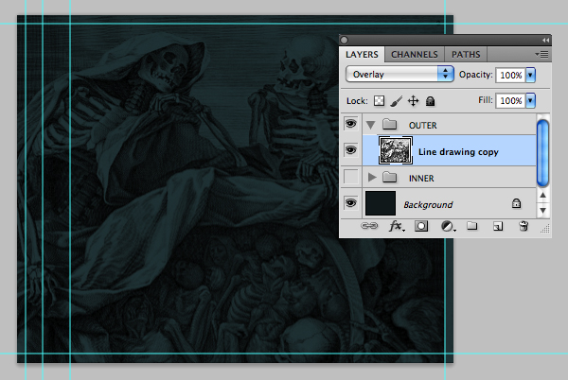Expand the INNER group triangle

point(372,177)
